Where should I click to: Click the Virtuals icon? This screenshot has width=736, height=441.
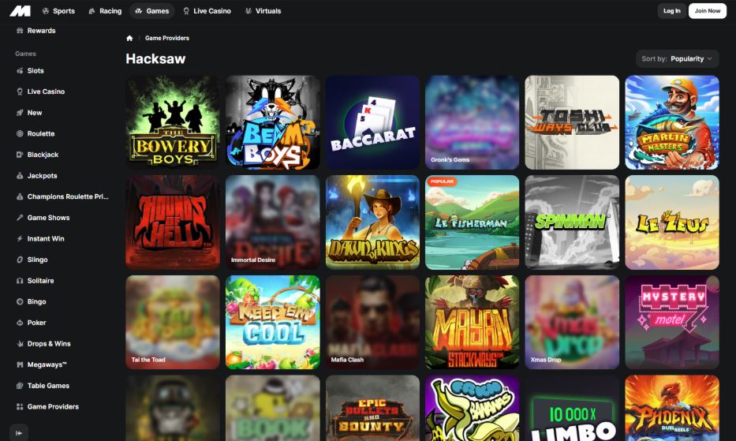point(248,11)
